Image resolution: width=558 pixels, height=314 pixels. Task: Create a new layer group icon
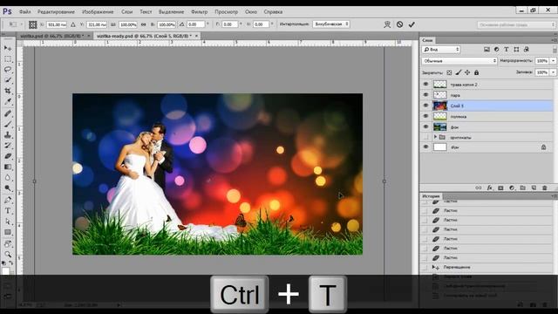pos(523,188)
